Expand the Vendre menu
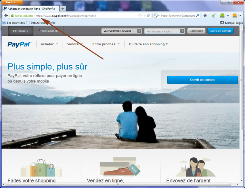This screenshot has width=245, height=188. pyautogui.click(x=75, y=44)
